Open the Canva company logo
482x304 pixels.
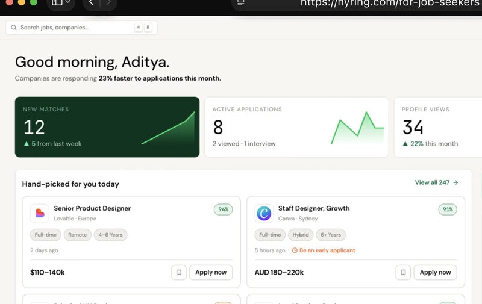(264, 213)
